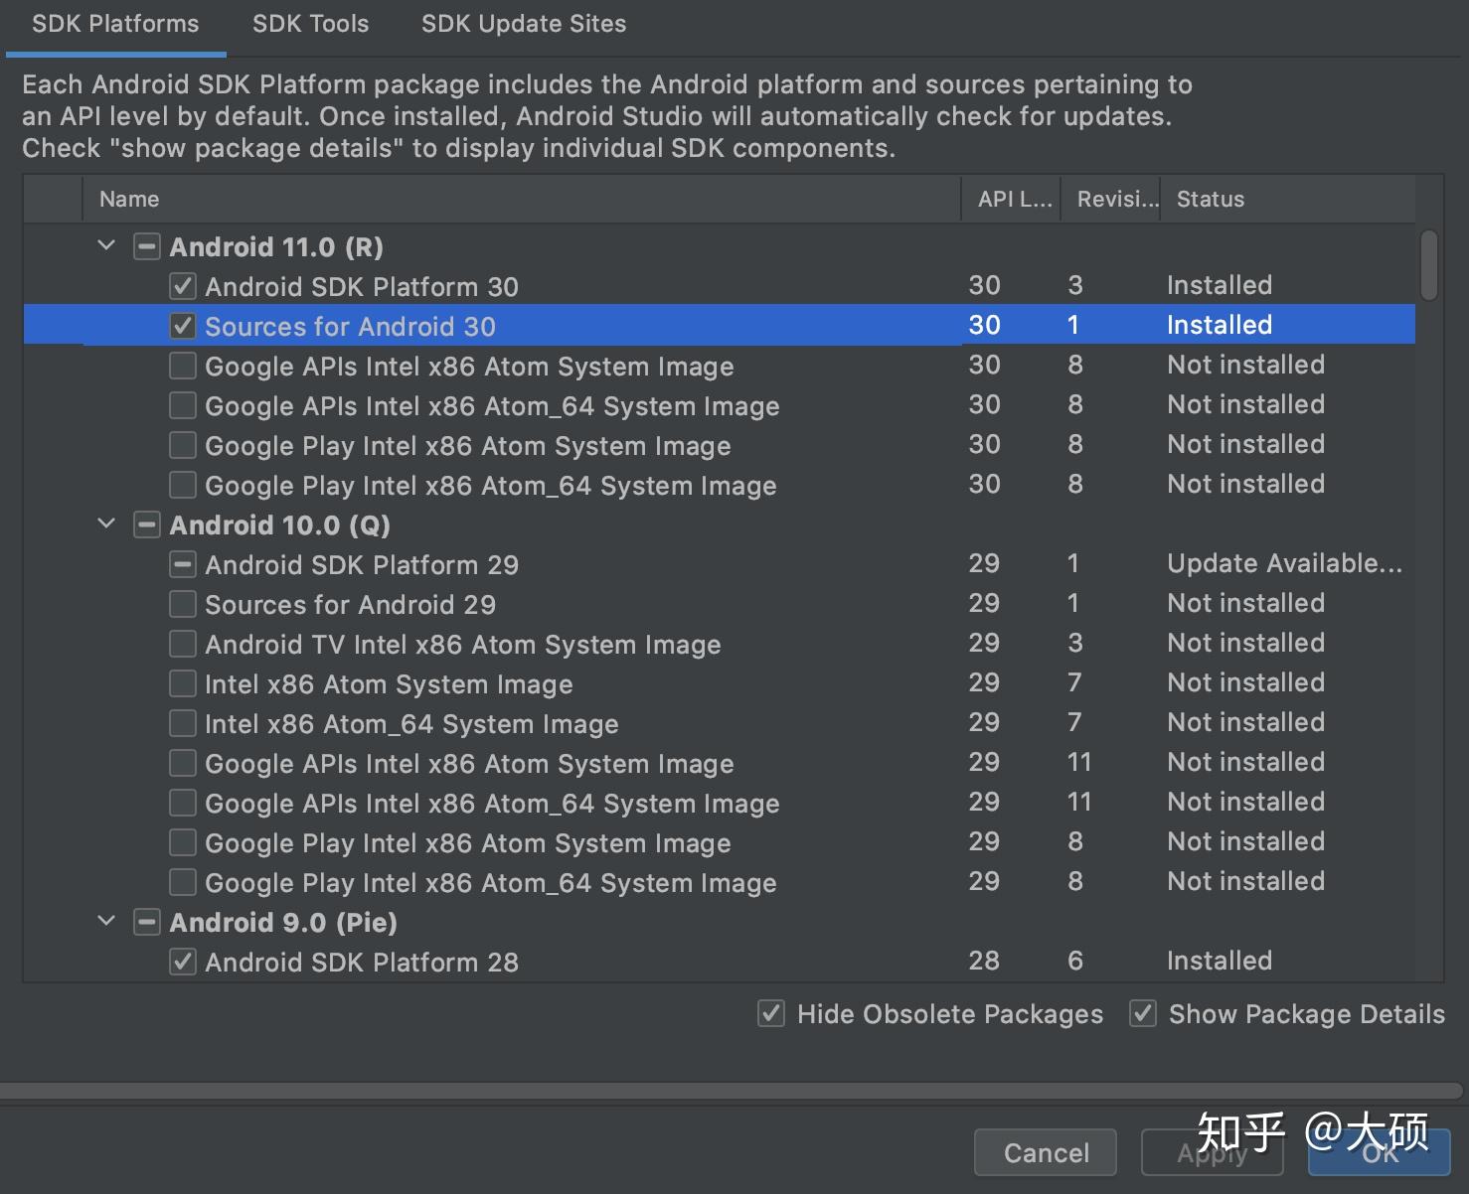
Task: Toggle Android 9.0 (Pie) group tri-state checkbox
Action: [x=147, y=922]
